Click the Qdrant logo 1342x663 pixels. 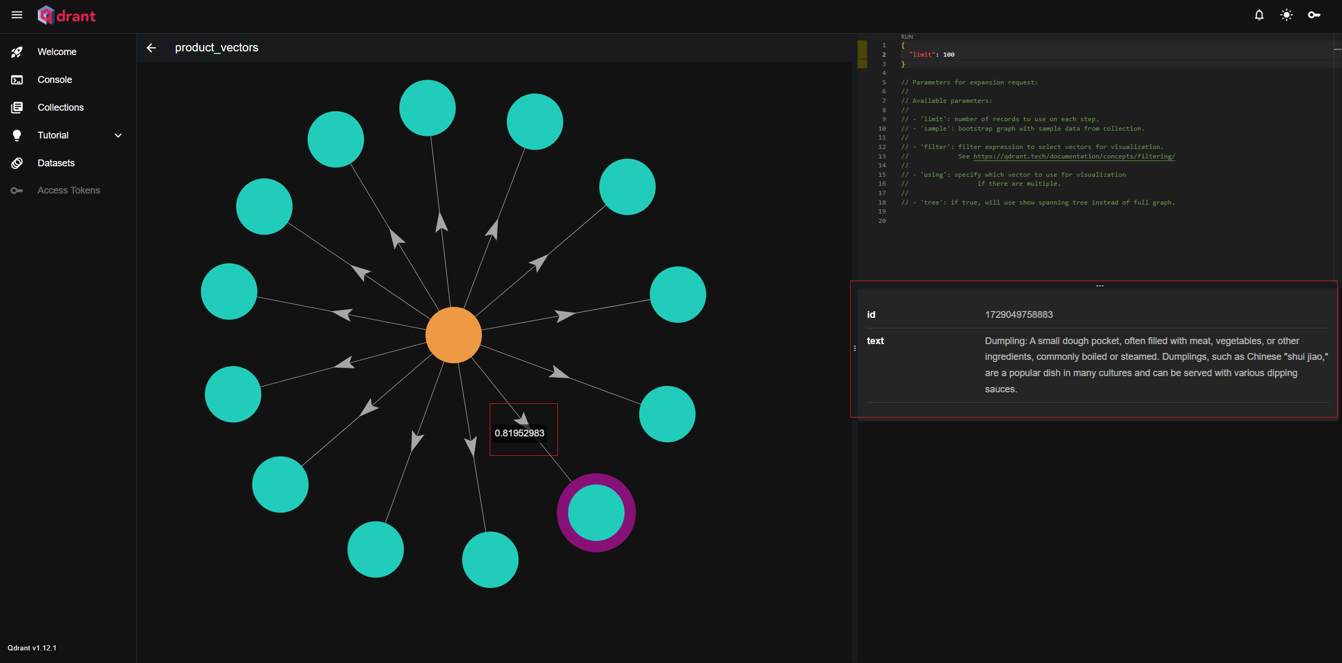(67, 15)
